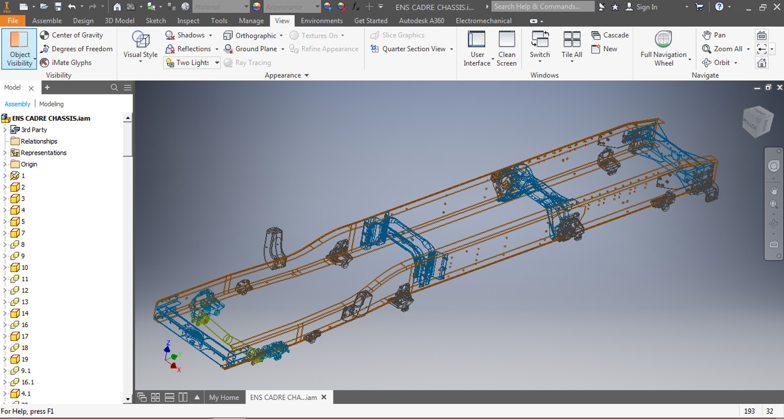
Task: Toggle Degrees of Freedom display
Action: 76,49
